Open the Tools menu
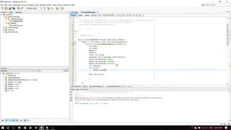Viewport: 231px width, 130px height. coord(60,5)
